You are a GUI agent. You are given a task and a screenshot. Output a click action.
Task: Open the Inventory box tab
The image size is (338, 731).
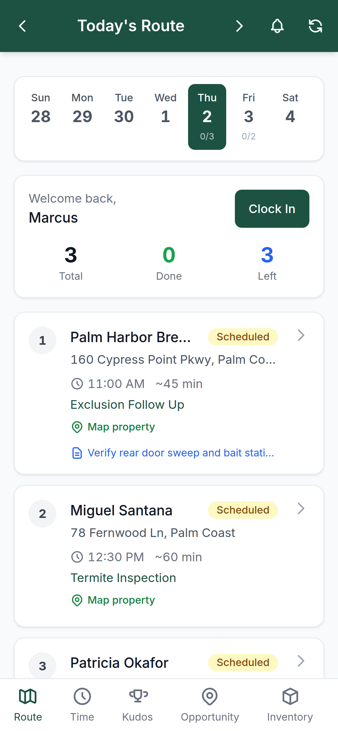coord(290,705)
